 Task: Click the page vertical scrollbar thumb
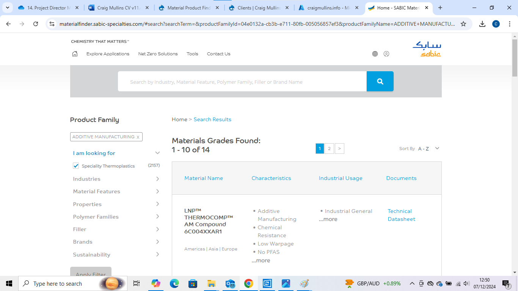click(515, 58)
